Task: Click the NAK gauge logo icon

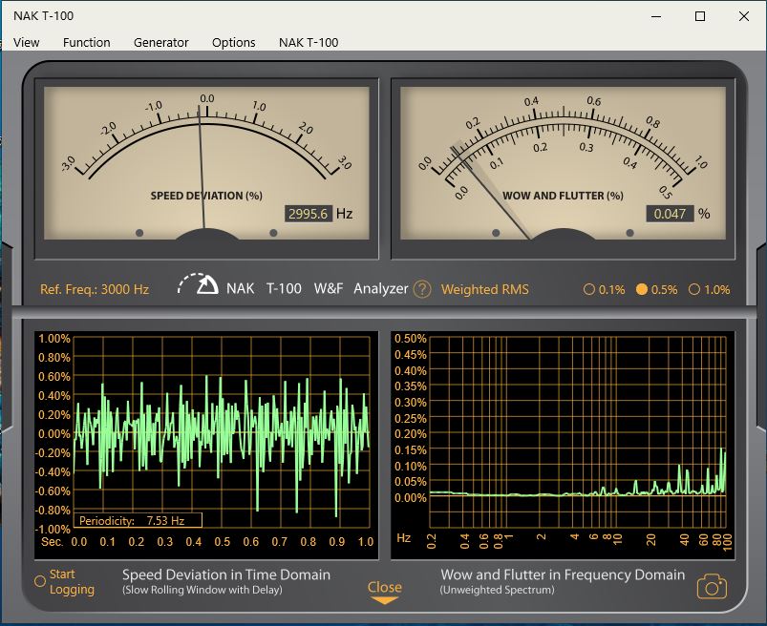Action: (198, 284)
